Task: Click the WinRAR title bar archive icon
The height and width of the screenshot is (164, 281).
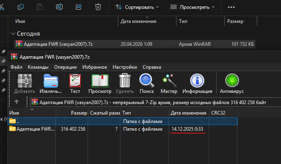Action: pyautogui.click(x=14, y=57)
